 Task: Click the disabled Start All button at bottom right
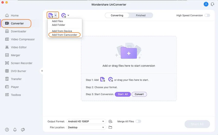click(197, 124)
